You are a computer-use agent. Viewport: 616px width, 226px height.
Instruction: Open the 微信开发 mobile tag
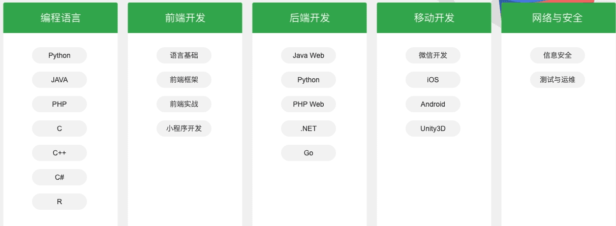coord(433,55)
